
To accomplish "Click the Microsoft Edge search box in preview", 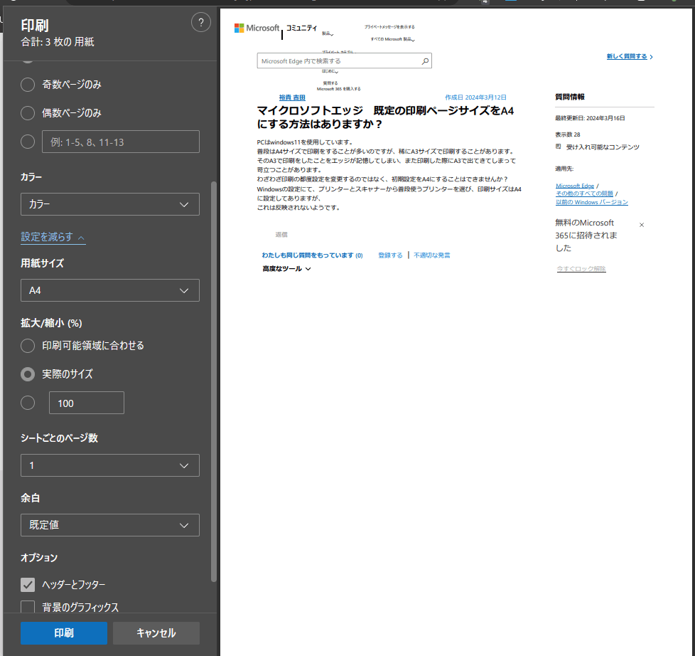I will pyautogui.click(x=345, y=60).
